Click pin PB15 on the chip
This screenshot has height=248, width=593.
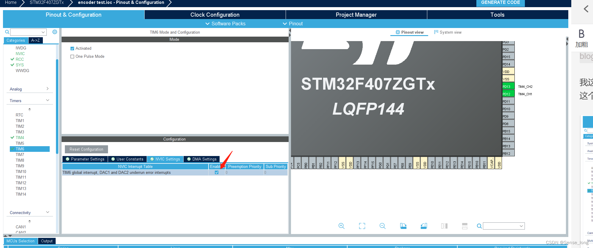point(508,131)
